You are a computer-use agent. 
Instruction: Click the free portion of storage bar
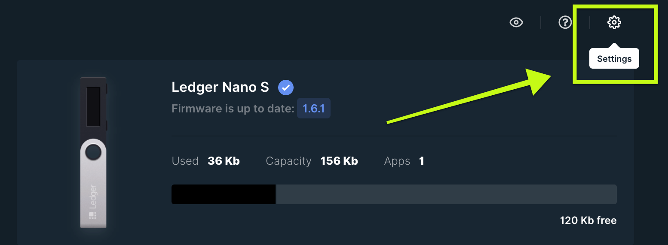(x=446, y=194)
